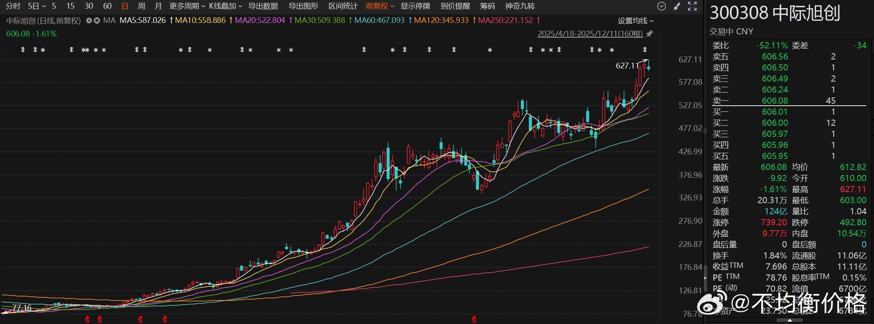
Task: Select the 卖五 ask price 606.56
Action: pos(775,57)
